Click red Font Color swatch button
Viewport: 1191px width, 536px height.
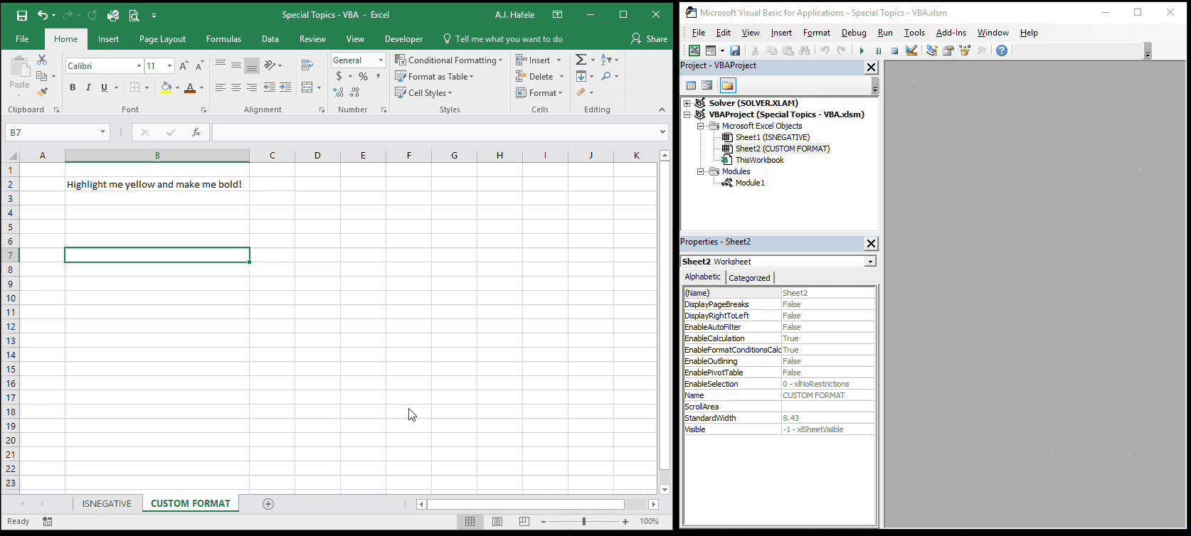coord(190,87)
